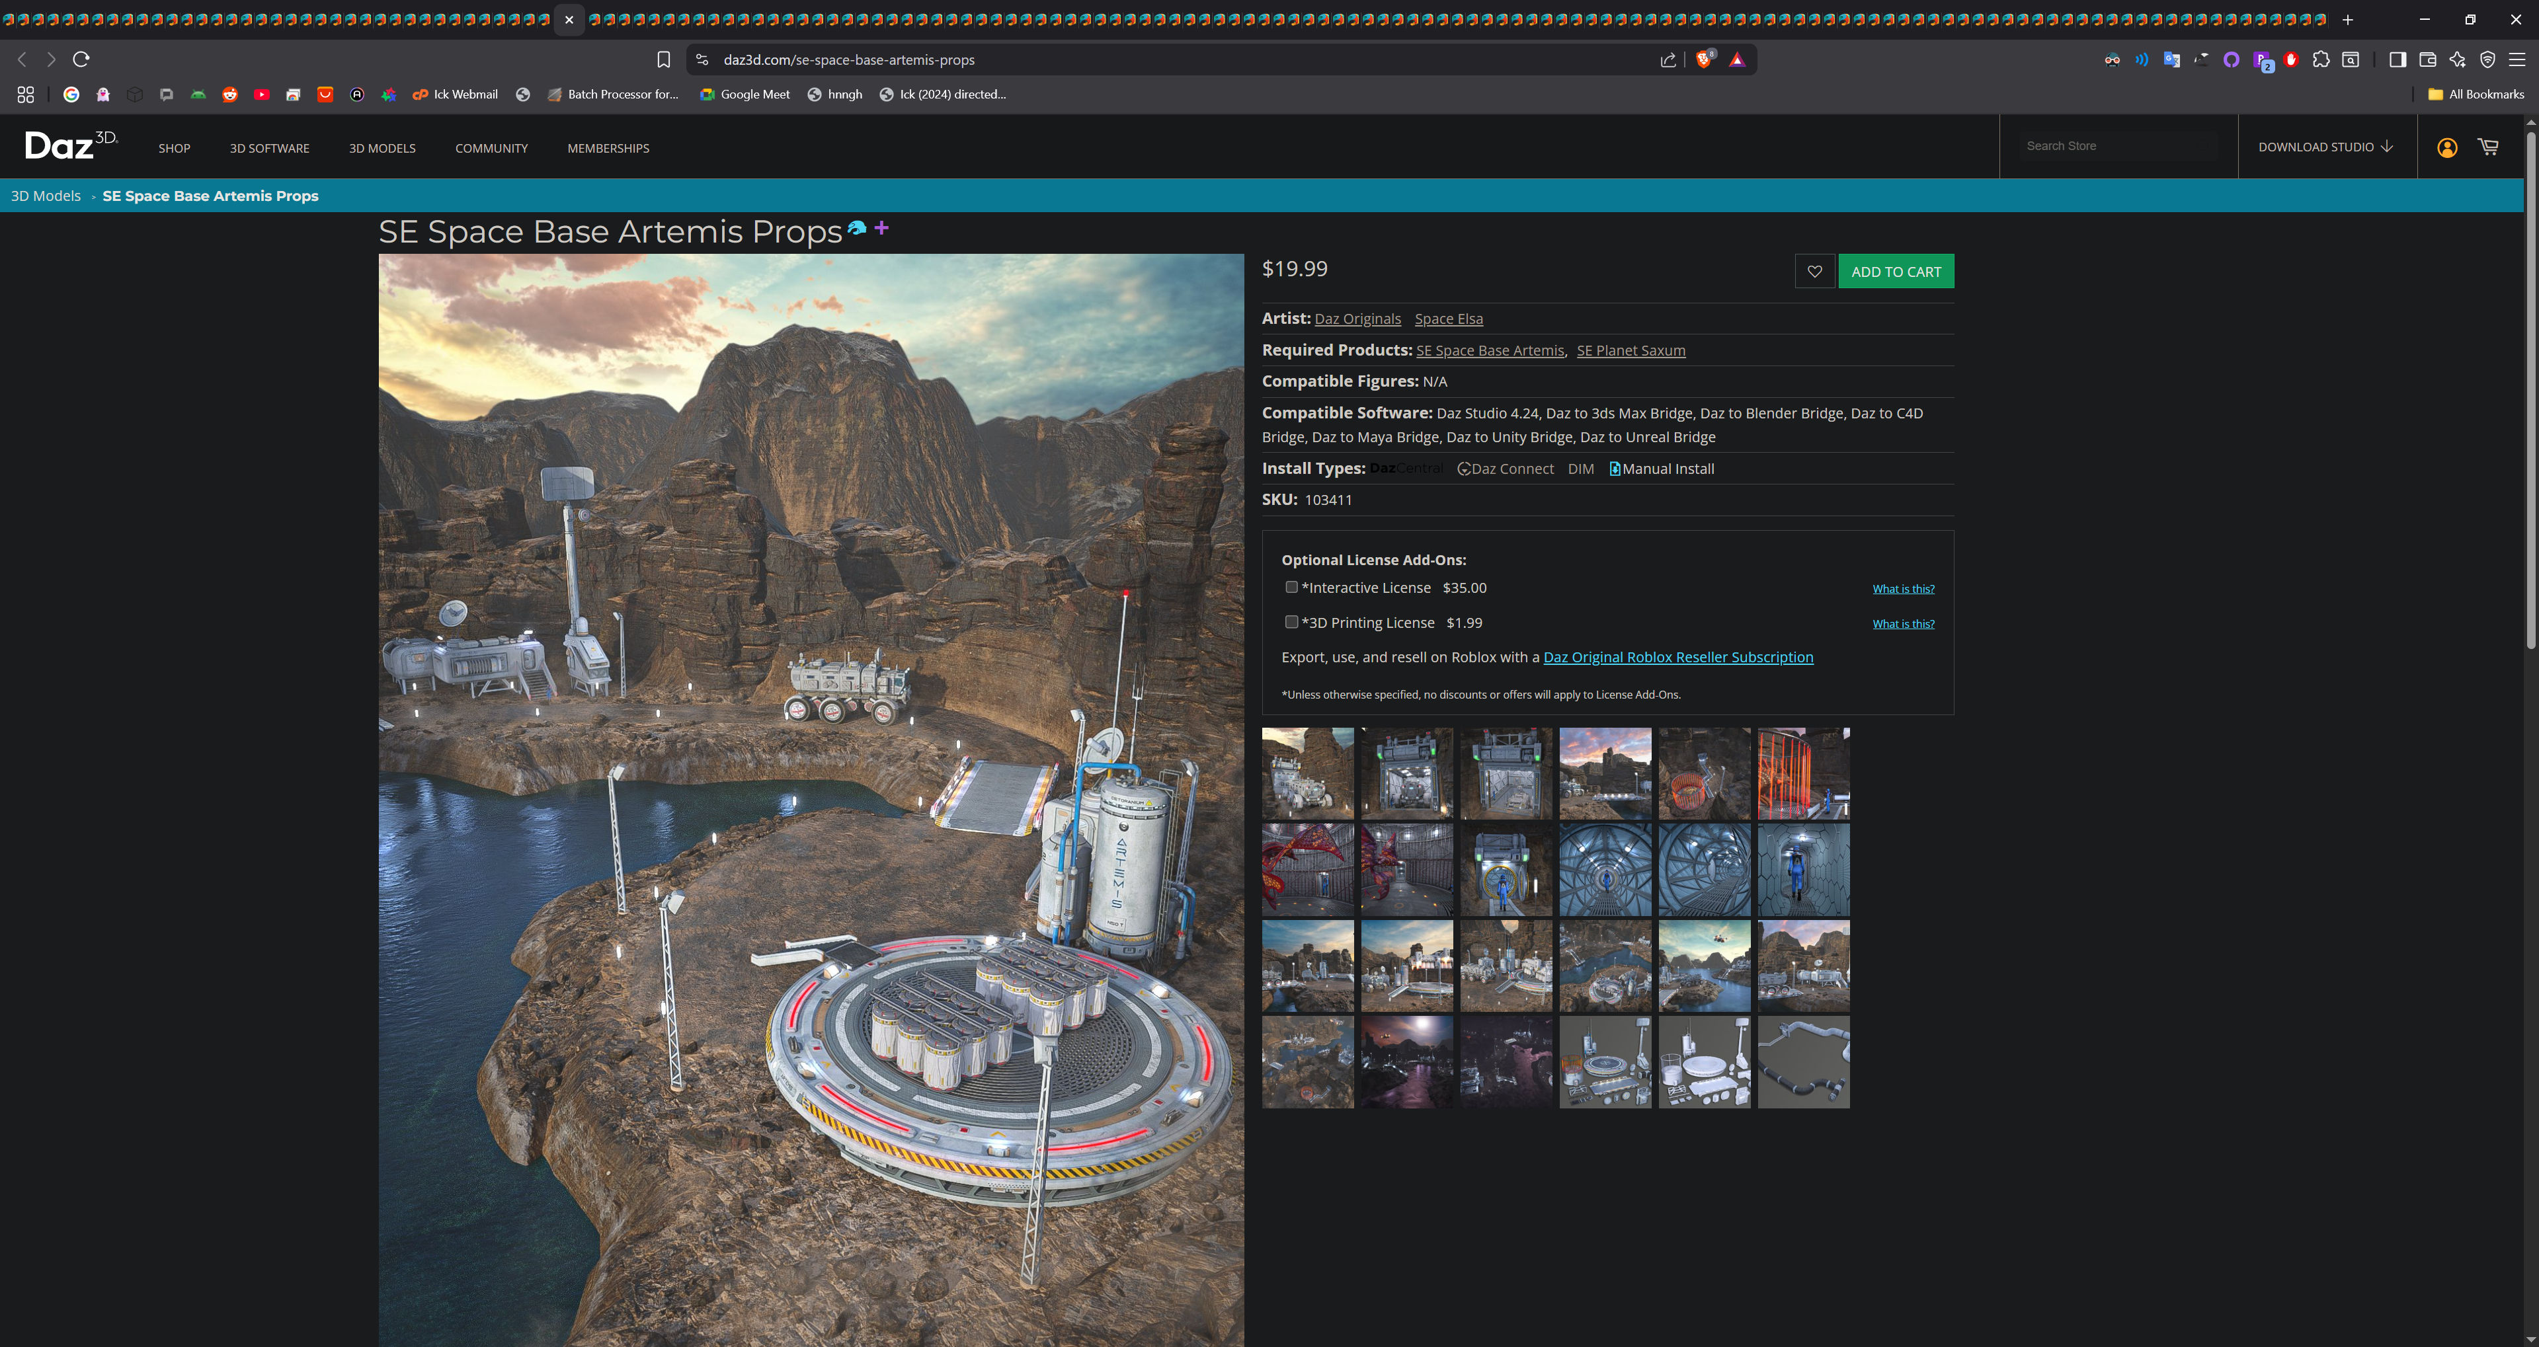Image resolution: width=2539 pixels, height=1347 pixels.
Task: Click the address bar URL field
Action: (x=1183, y=60)
